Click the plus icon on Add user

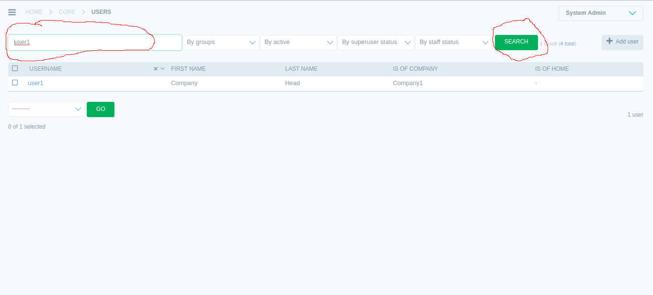(610, 42)
